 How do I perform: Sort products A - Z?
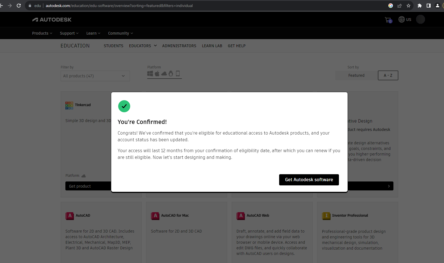(388, 75)
